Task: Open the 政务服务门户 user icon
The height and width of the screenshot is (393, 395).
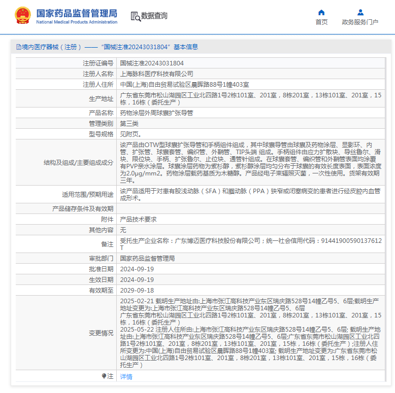Action: tap(360, 12)
